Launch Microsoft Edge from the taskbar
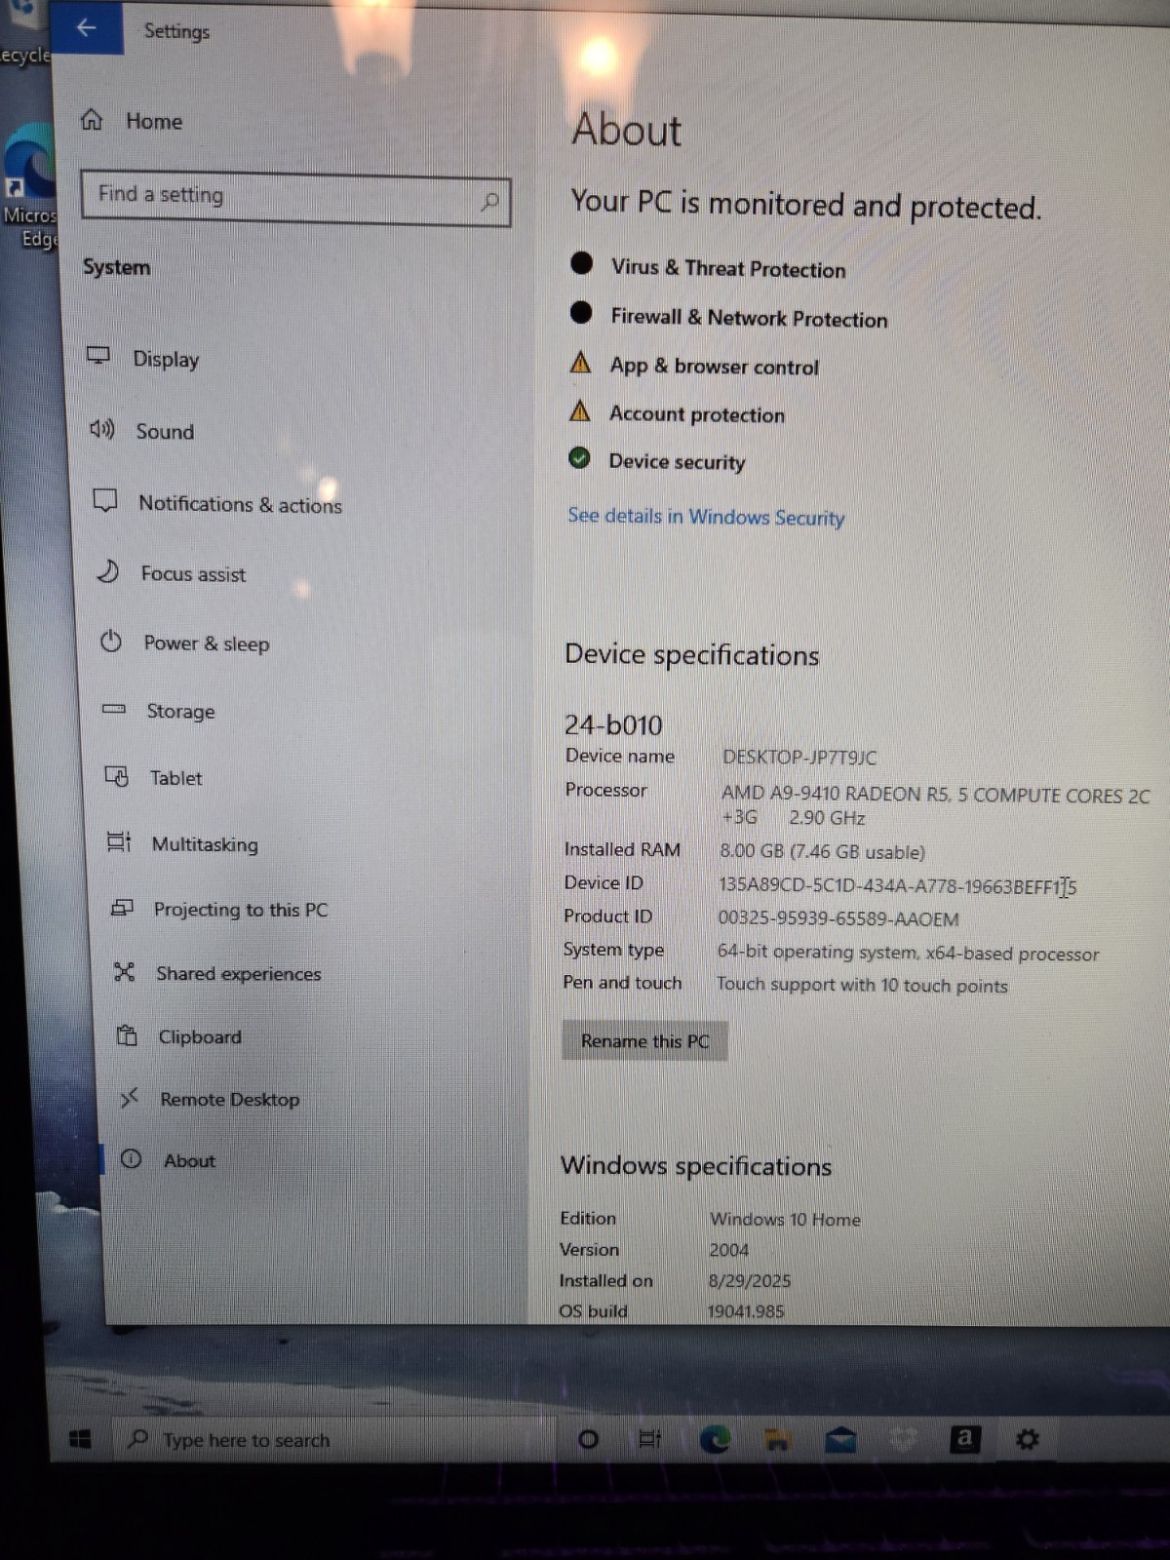Screen dimensions: 1170x1560 coord(715,1439)
